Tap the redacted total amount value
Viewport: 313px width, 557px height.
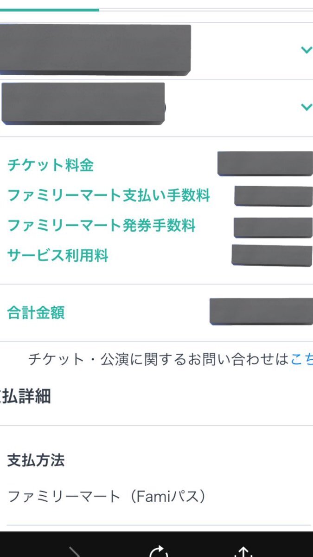[261, 311]
